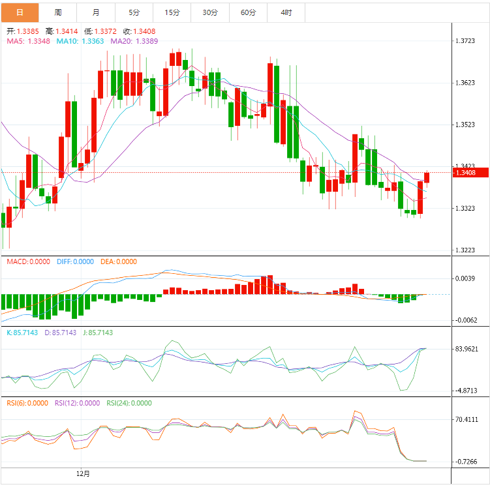The height and width of the screenshot is (491, 490).
Task: Click the DEA value label
Action: (119, 261)
